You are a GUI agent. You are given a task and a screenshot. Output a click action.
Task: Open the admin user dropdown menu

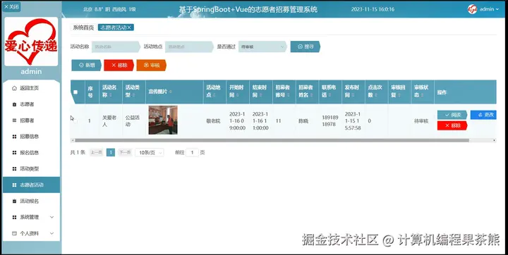click(x=489, y=9)
